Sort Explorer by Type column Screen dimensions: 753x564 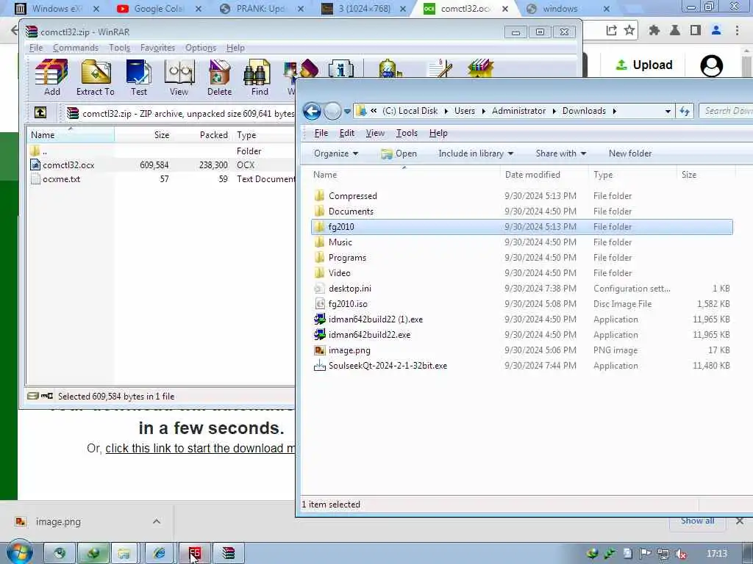(x=632, y=175)
